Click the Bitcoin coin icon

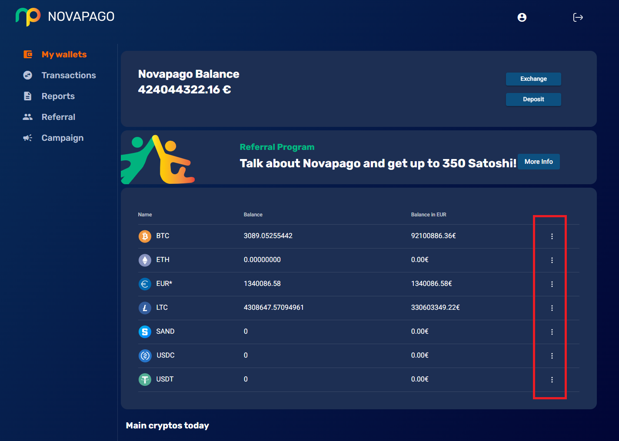[145, 236]
